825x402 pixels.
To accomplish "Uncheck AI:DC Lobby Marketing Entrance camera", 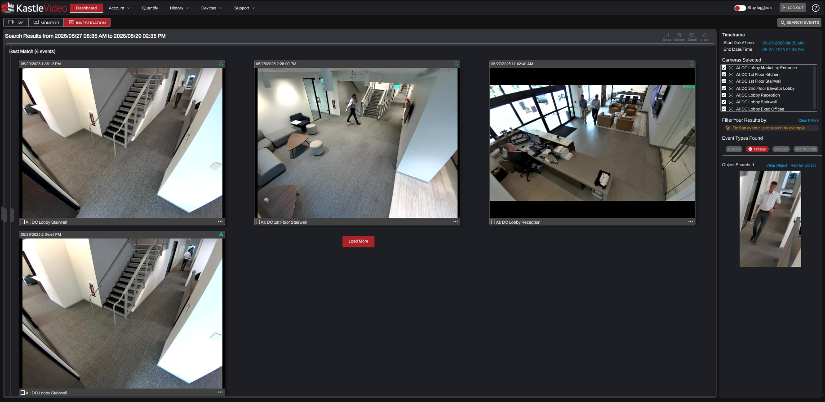I will 724,68.
